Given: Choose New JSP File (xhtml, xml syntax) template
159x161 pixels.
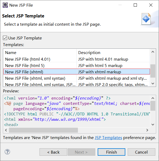Looking at the screenshot, I should coord(35,78).
